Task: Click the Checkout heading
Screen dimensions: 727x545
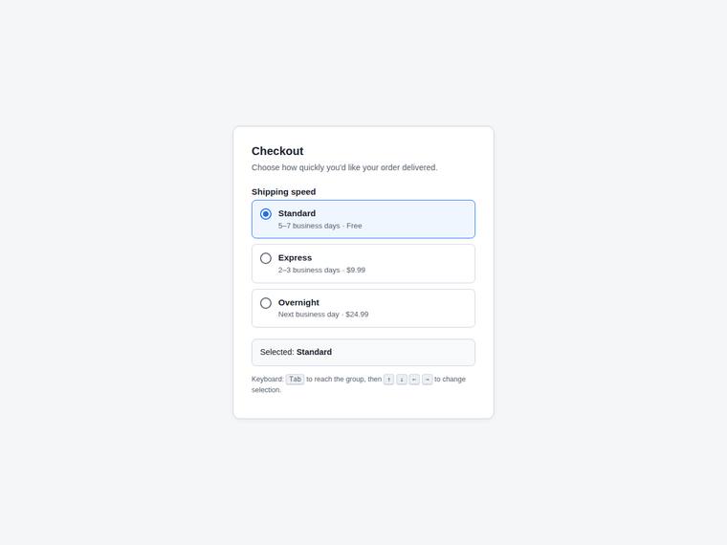Action: [x=277, y=151]
